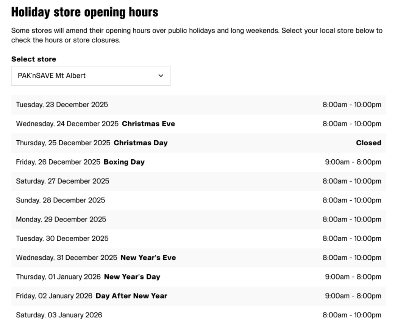409x325 pixels.
Task: Click Day After New Year's opening hours
Action: [x=353, y=296]
